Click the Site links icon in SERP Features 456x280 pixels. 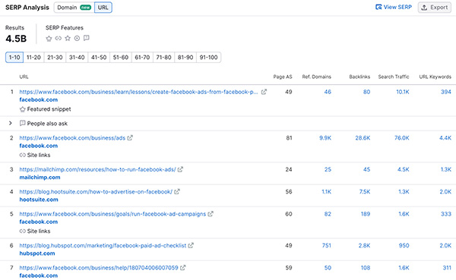tap(59, 38)
